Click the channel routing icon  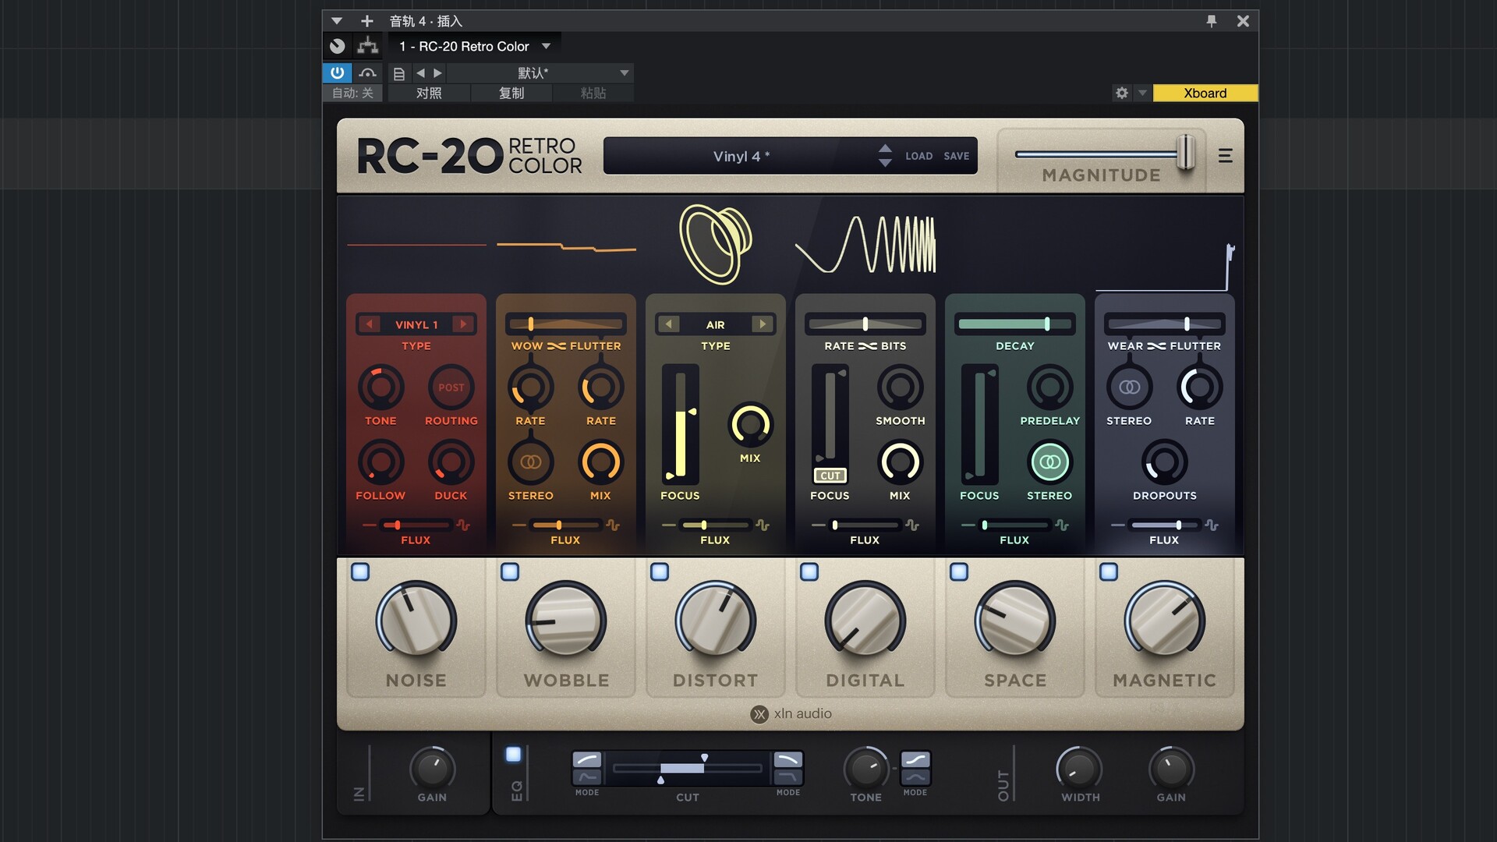pos(367,46)
